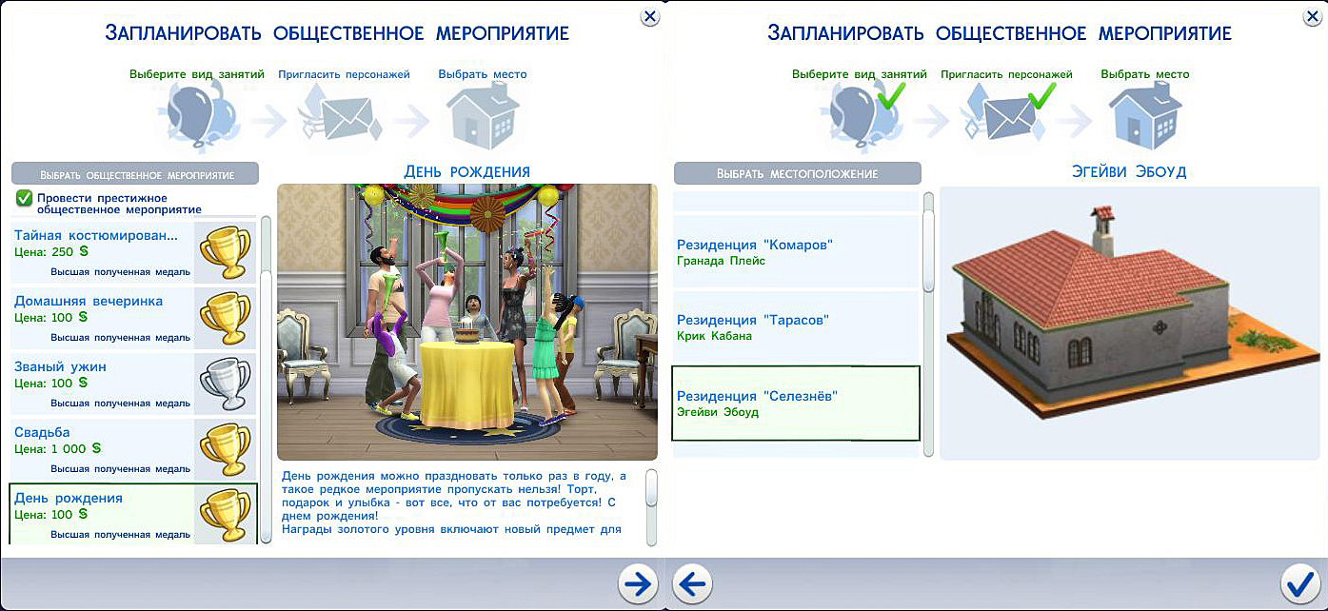Click Выбрать место label in right window
The width and height of the screenshot is (1328, 611).
pos(1145,73)
